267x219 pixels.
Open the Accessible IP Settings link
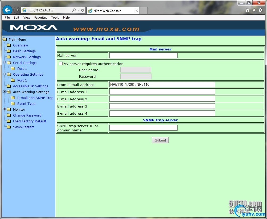tap(31, 86)
